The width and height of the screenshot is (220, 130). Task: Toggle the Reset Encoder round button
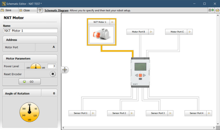(53, 74)
